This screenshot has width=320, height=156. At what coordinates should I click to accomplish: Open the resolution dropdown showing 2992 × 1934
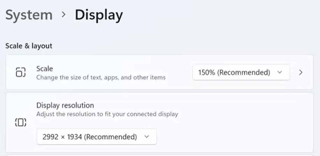[97, 137]
